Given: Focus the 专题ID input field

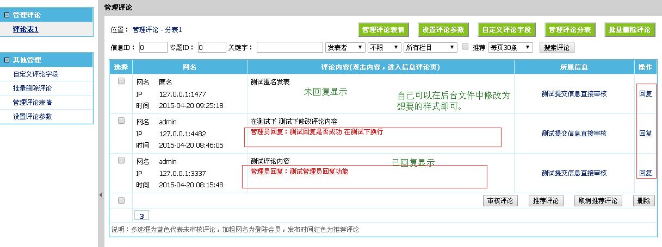Looking at the screenshot, I should pyautogui.click(x=212, y=47).
